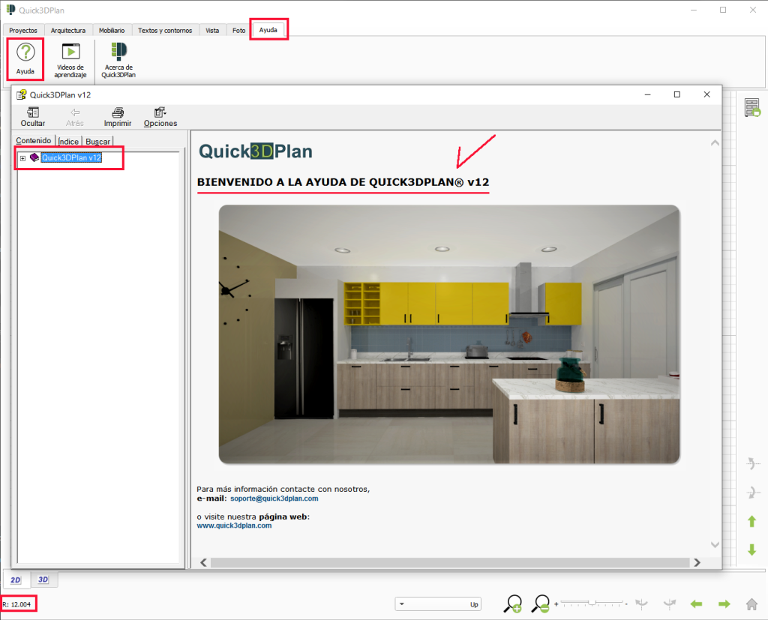This screenshot has width=768, height=620.
Task: Click the Quick3DPlan main window app icon
Action: (x=10, y=10)
